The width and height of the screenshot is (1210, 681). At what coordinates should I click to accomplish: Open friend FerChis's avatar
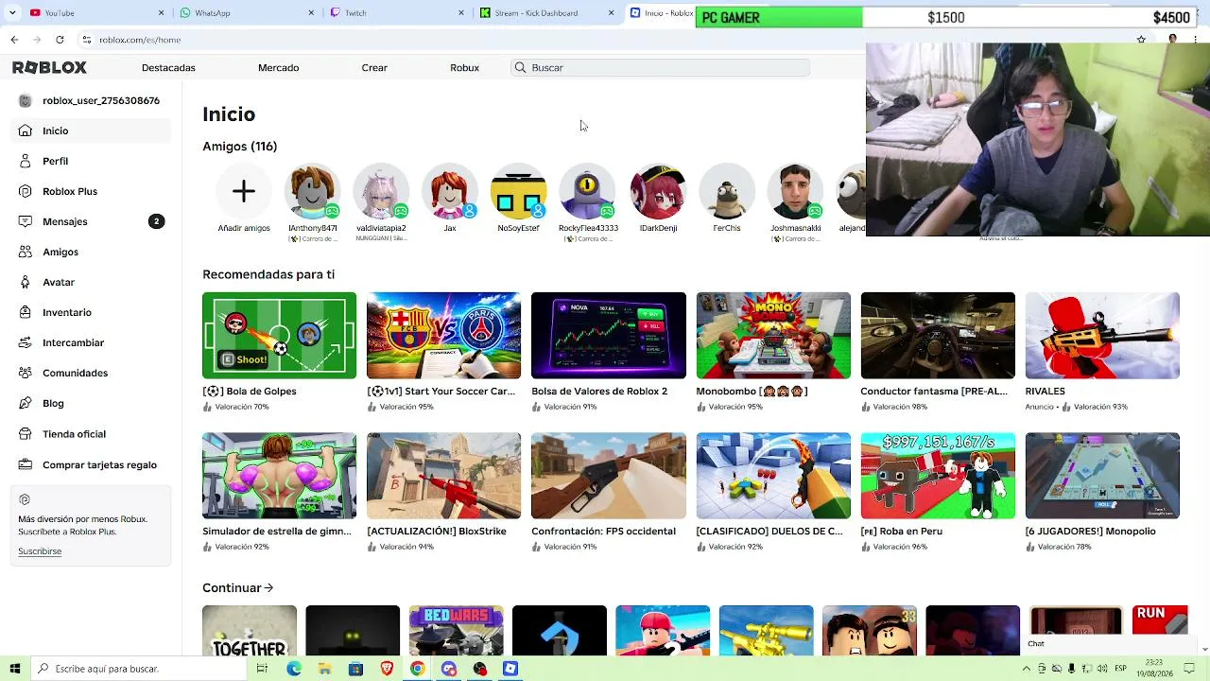click(727, 192)
